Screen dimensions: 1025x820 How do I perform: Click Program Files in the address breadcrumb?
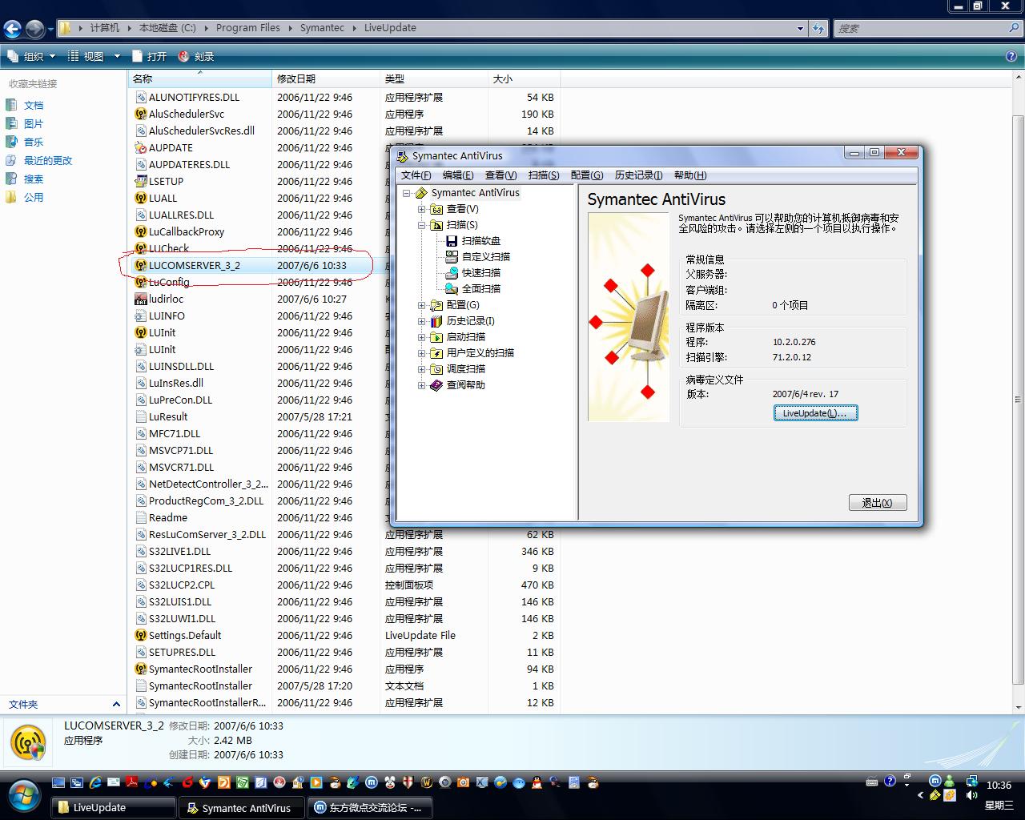(x=248, y=28)
